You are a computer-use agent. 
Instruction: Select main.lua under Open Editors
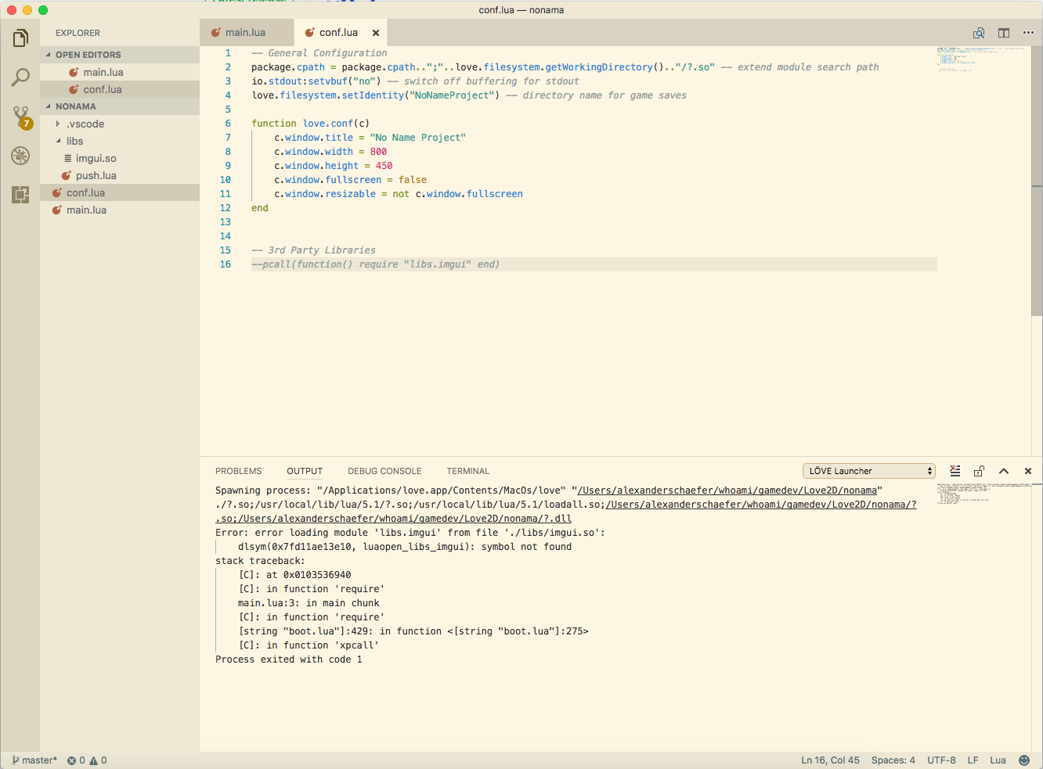tap(120, 72)
